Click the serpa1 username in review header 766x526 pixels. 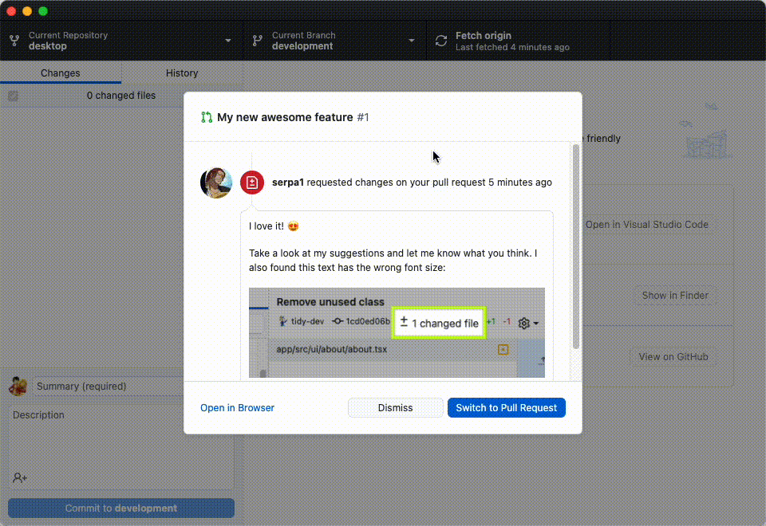[x=288, y=183]
